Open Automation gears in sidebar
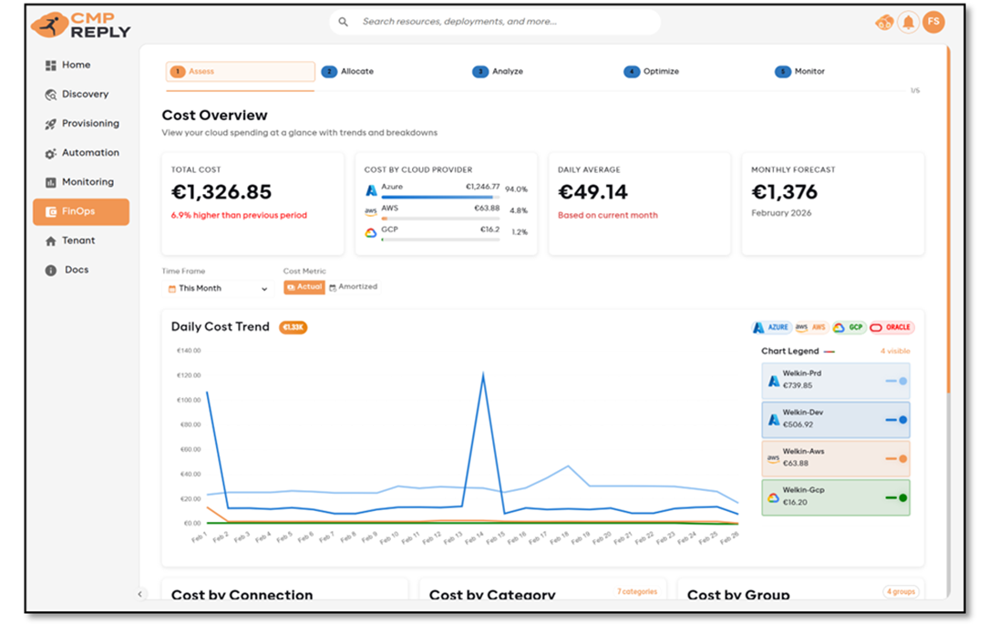The width and height of the screenshot is (999, 624). [51, 154]
